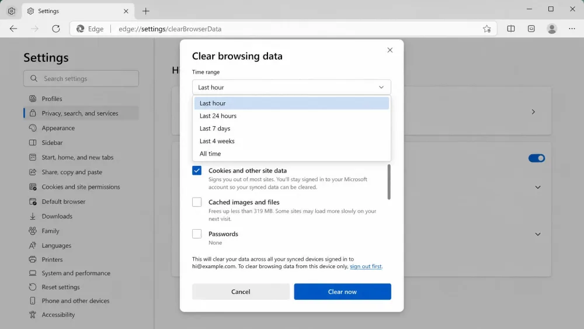The width and height of the screenshot is (584, 329).
Task: Select Last 4 weeks option
Action: point(291,141)
